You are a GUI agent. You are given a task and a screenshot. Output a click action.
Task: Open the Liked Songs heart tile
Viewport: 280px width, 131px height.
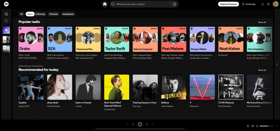click(6, 30)
